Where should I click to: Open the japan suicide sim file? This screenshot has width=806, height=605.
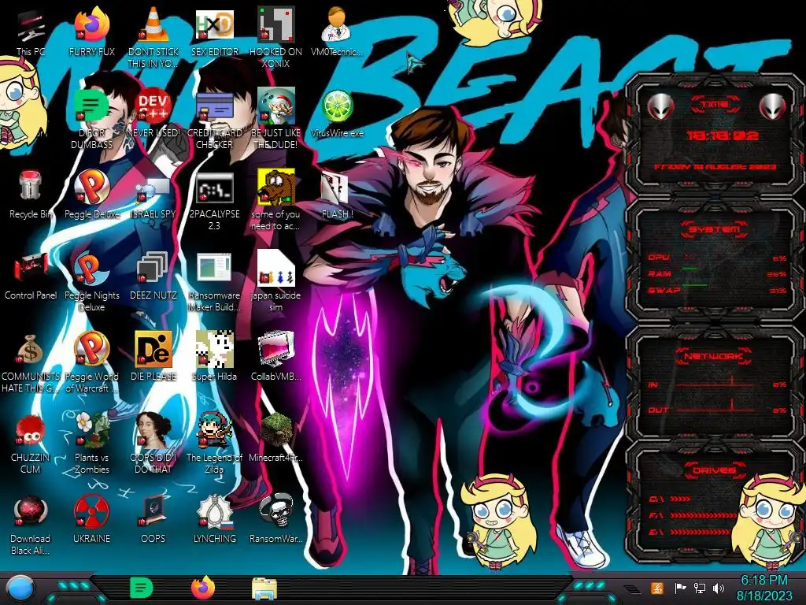click(x=275, y=268)
